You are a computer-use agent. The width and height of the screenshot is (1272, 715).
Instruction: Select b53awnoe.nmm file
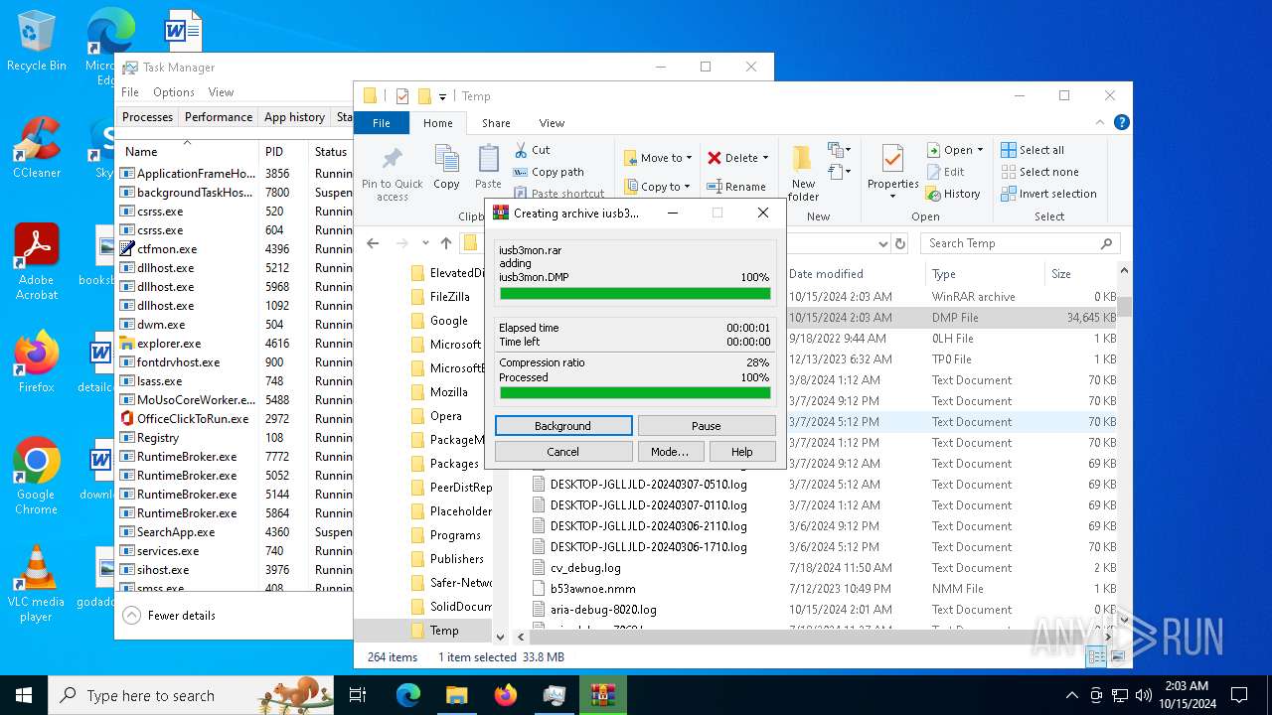pyautogui.click(x=592, y=589)
